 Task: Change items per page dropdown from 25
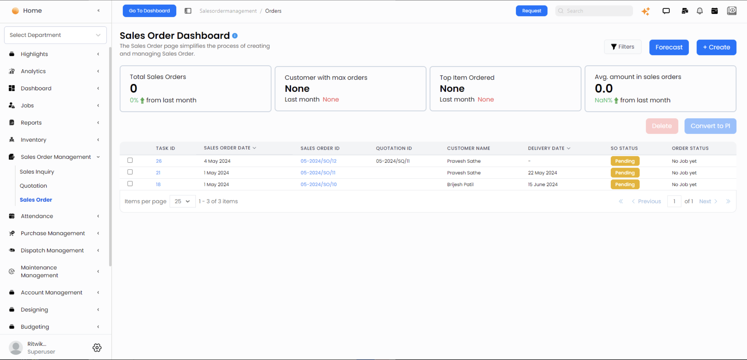pyautogui.click(x=182, y=201)
